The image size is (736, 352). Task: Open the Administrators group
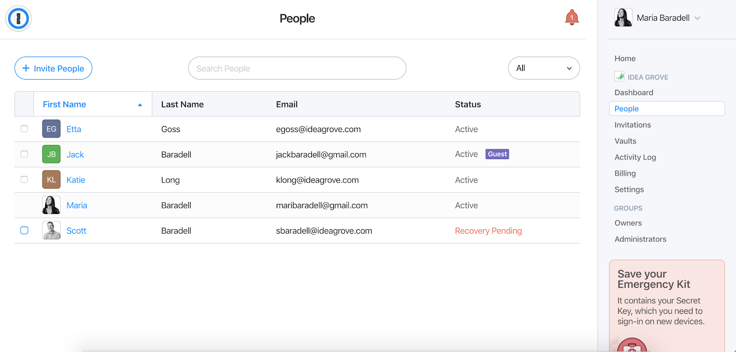click(640, 239)
